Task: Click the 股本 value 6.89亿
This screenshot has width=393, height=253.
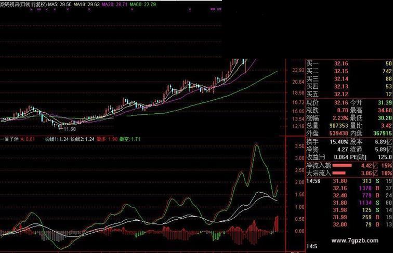Action: [x=383, y=142]
